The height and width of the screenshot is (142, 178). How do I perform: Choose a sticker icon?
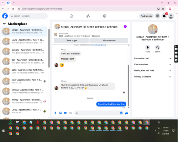coord(66,113)
